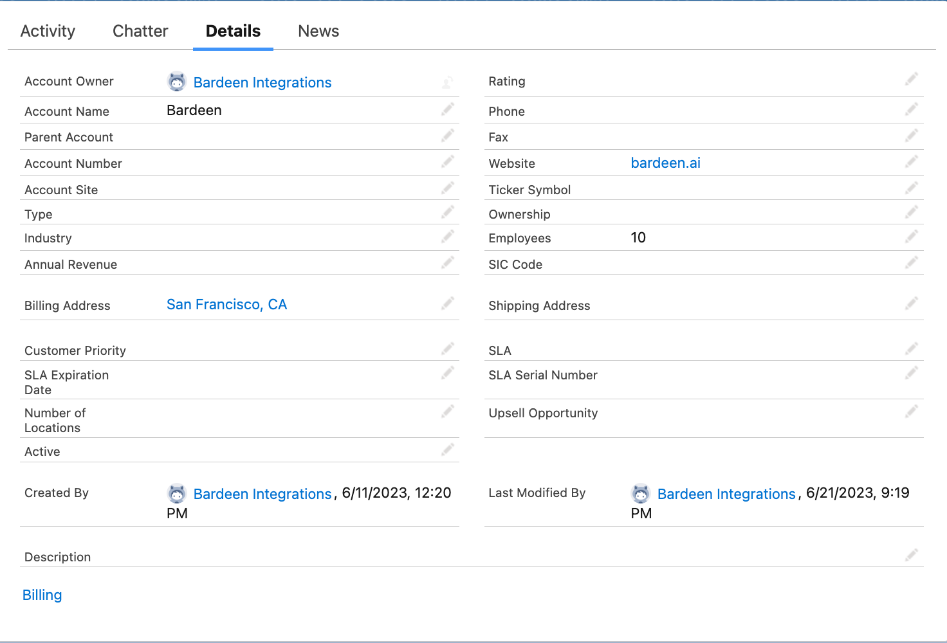Click the Description label
The height and width of the screenshot is (643, 947).
coord(57,557)
